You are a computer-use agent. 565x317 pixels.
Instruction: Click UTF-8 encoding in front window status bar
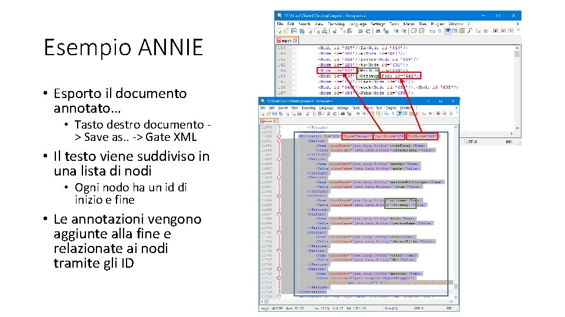pos(418,308)
